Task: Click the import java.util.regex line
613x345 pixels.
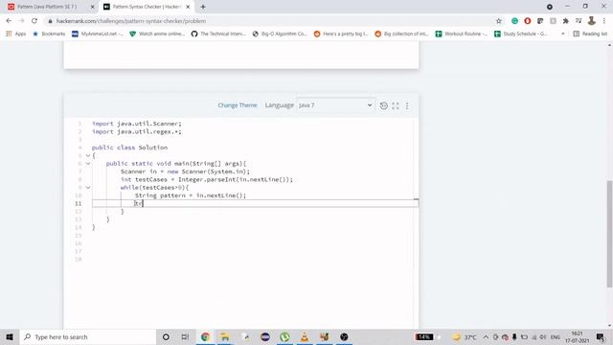Action: pyautogui.click(x=137, y=131)
